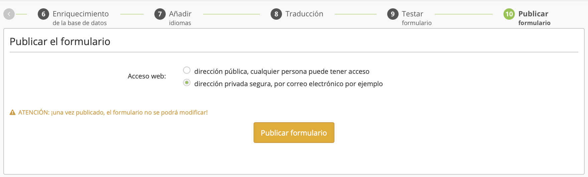The image size is (588, 177).
Task: Click the Publicar formulario step label in the stepper
Action: [534, 18]
